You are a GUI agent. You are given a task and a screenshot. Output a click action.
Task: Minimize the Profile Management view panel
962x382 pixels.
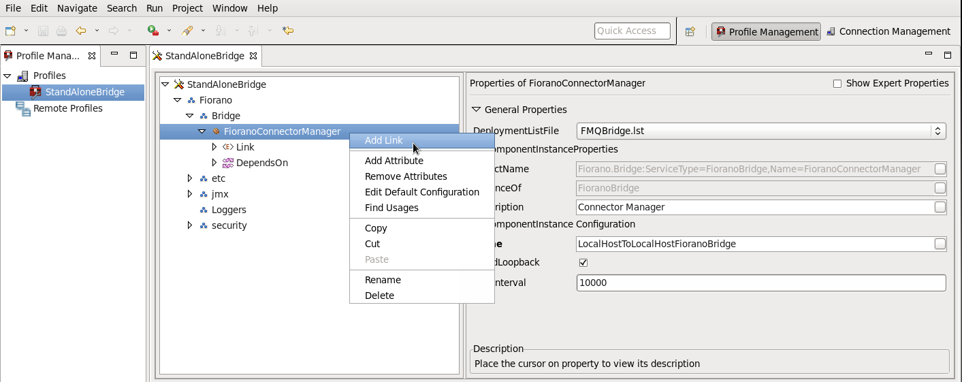click(x=114, y=54)
